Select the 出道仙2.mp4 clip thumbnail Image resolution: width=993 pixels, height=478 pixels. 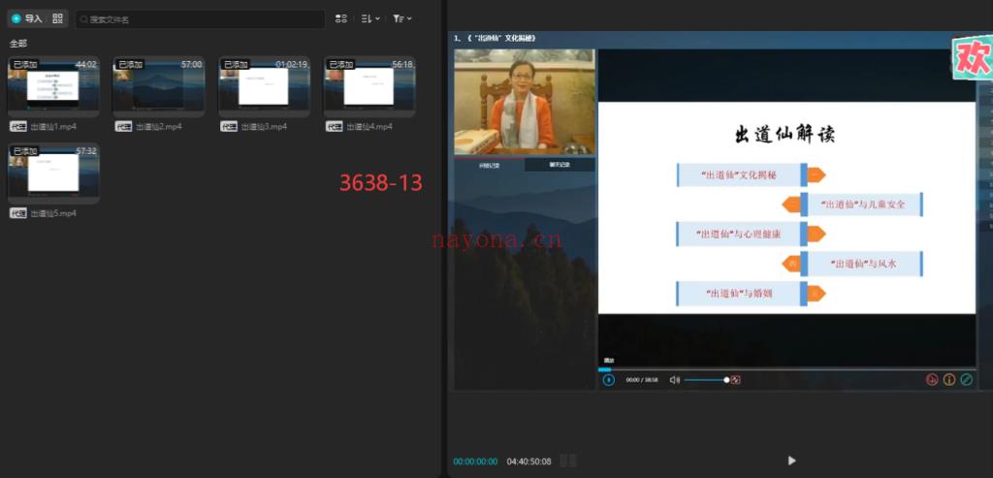(159, 86)
